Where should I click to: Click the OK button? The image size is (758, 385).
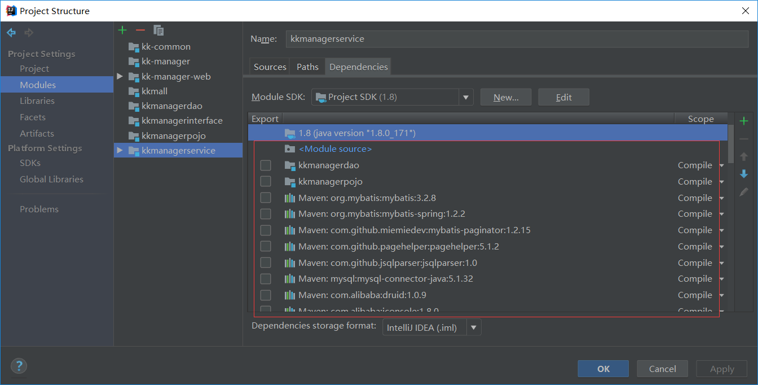pos(603,369)
